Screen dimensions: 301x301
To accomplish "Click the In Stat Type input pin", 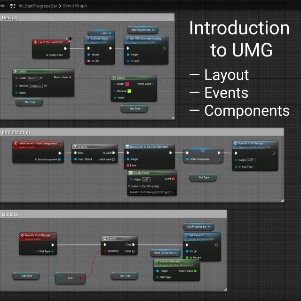I will tap(237, 167).
